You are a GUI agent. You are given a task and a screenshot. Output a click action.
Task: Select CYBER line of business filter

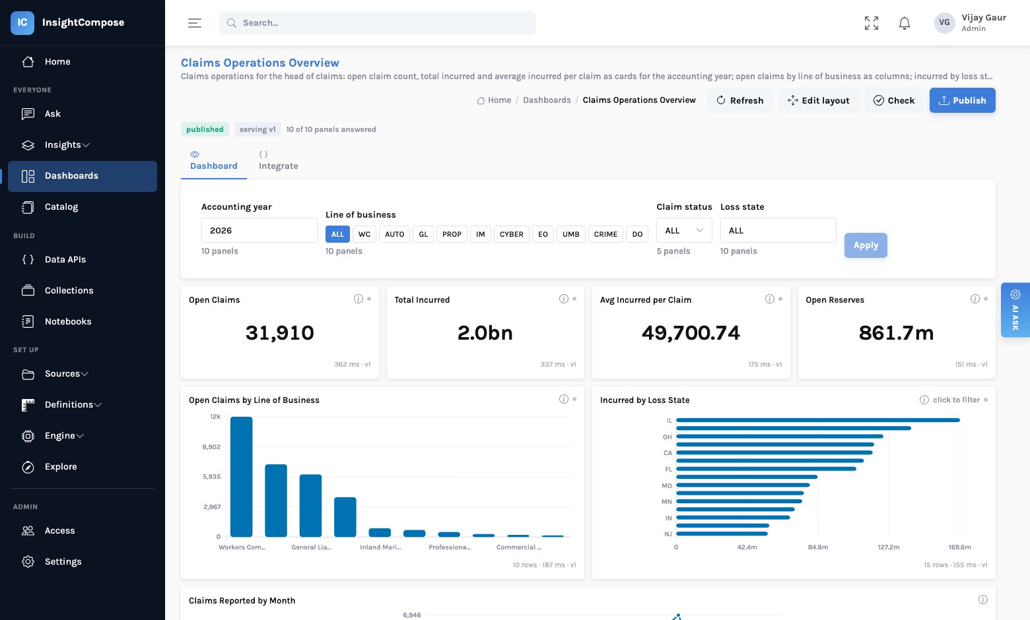coord(512,234)
